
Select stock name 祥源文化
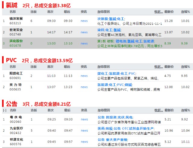point(16,140)
